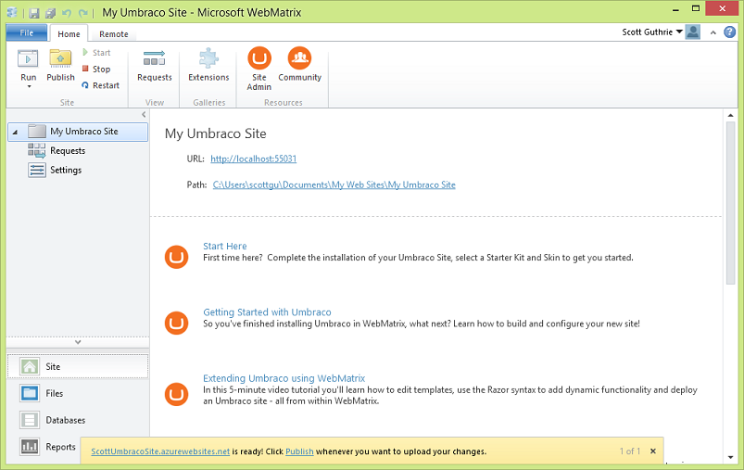The height and width of the screenshot is (470, 744).
Task: Collapse the ribbon with the caret
Action: tap(712, 32)
